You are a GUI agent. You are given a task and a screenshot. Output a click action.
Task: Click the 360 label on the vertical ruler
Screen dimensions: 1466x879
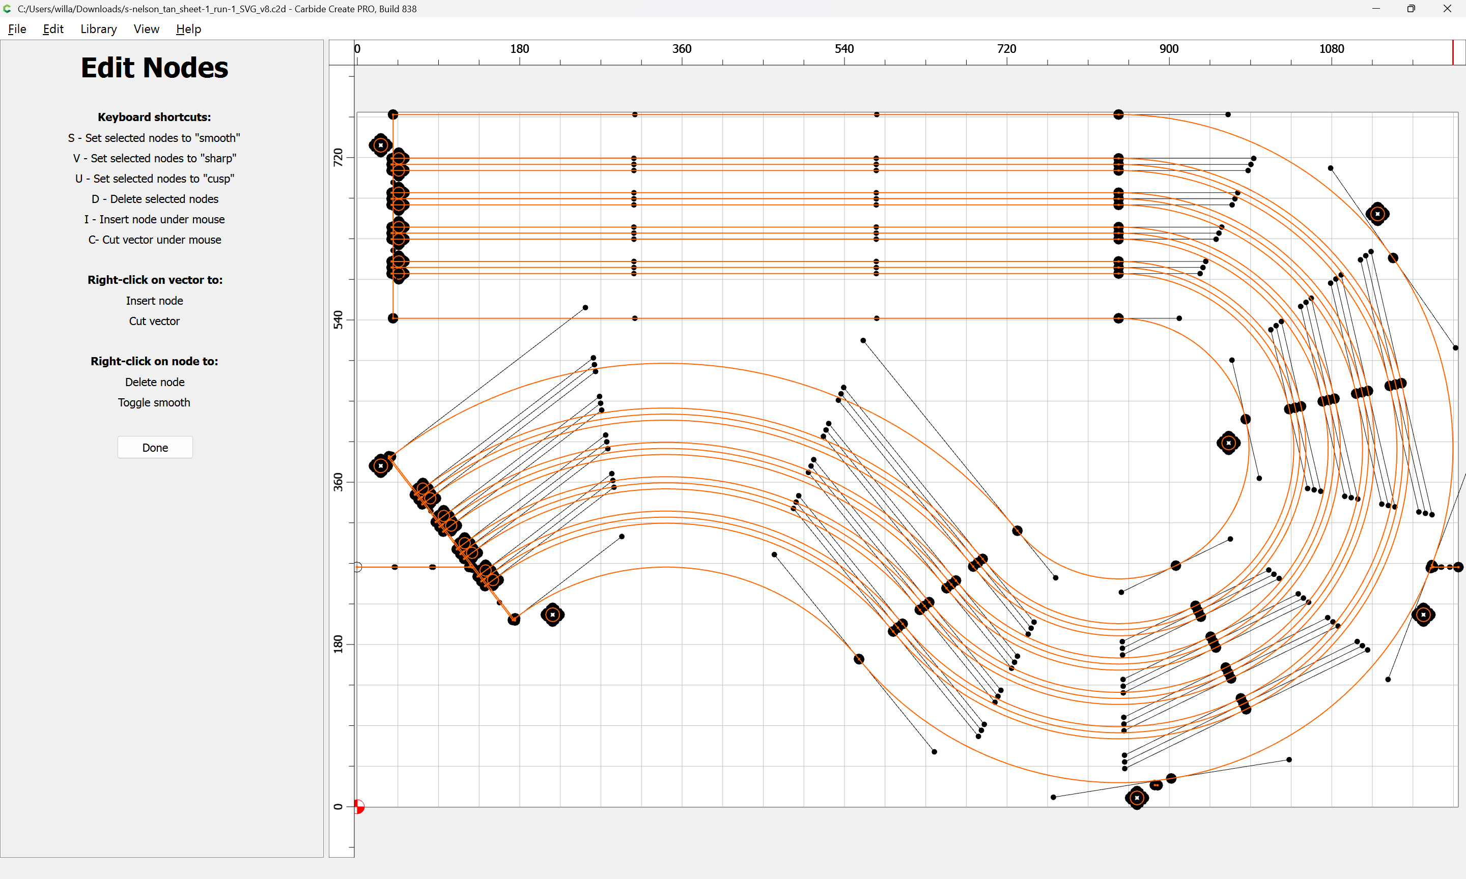(x=338, y=481)
